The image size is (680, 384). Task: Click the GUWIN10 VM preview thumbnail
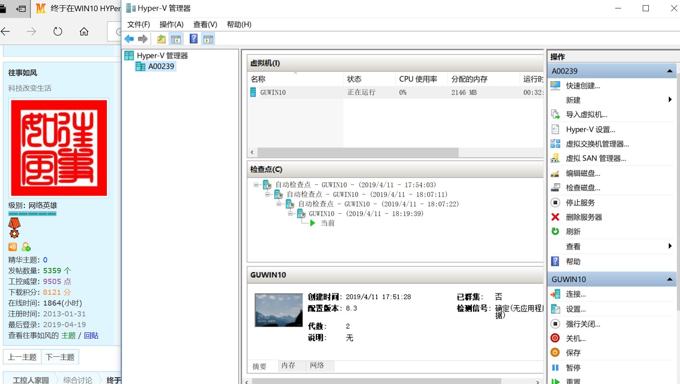tap(279, 310)
